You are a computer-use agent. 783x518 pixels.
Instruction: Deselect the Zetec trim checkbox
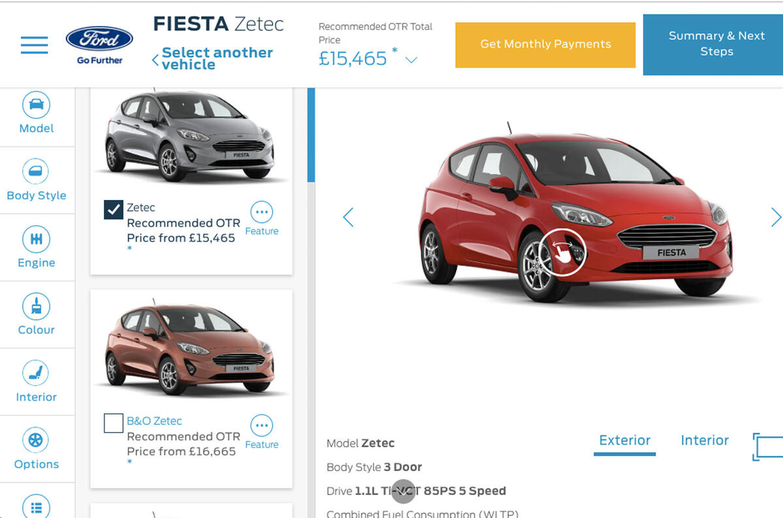click(x=113, y=210)
